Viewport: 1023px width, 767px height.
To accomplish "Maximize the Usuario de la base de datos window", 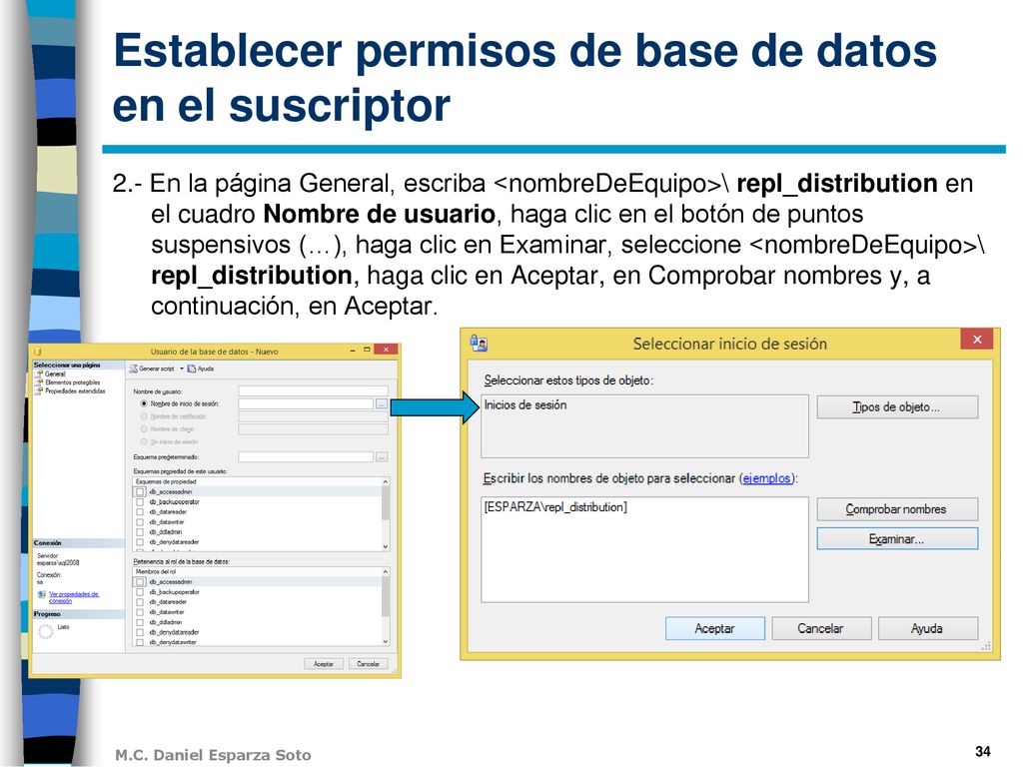I will coord(367,351).
